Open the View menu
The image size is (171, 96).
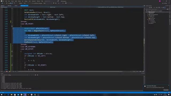point(9,1)
